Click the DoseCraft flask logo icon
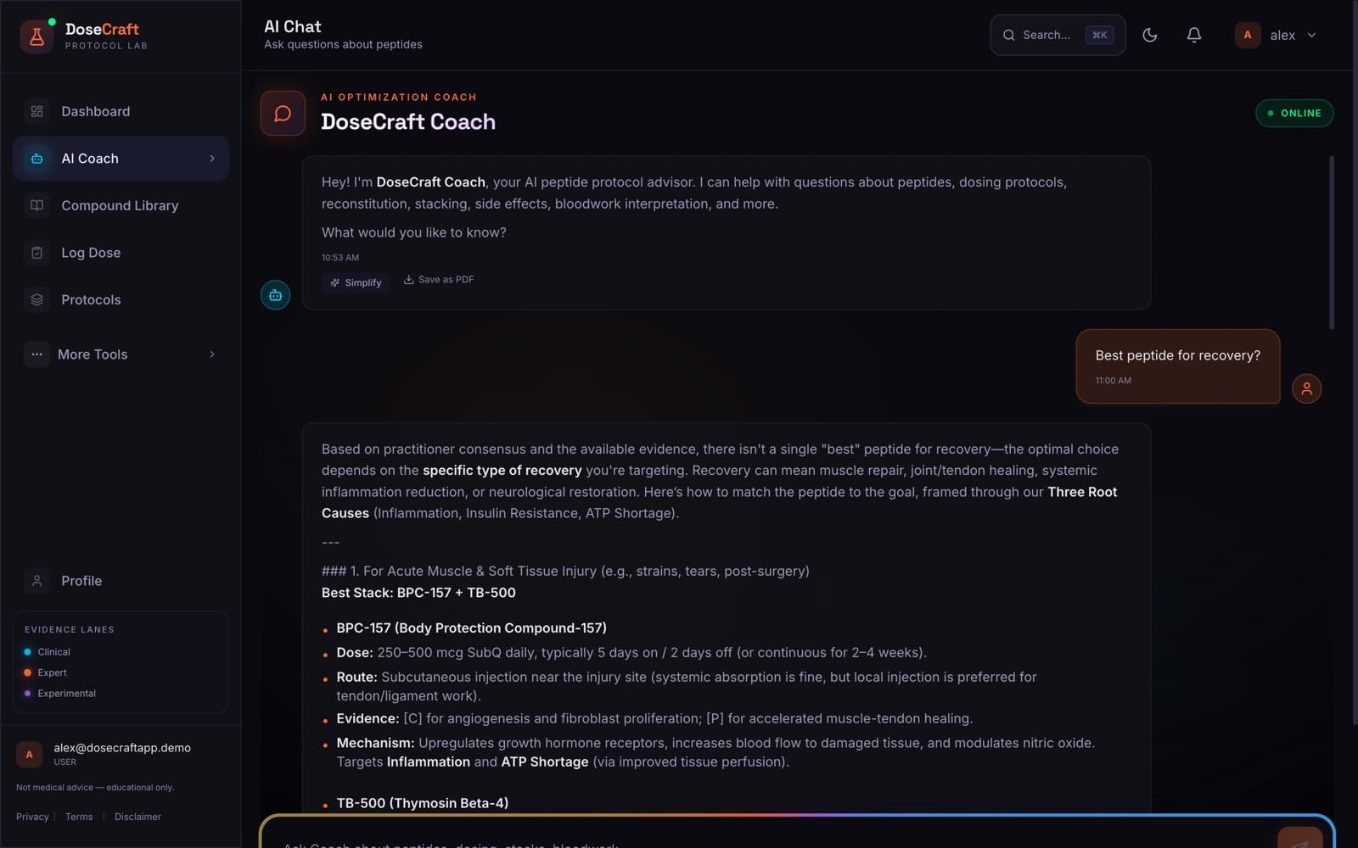The height and width of the screenshot is (848, 1358). [x=36, y=36]
